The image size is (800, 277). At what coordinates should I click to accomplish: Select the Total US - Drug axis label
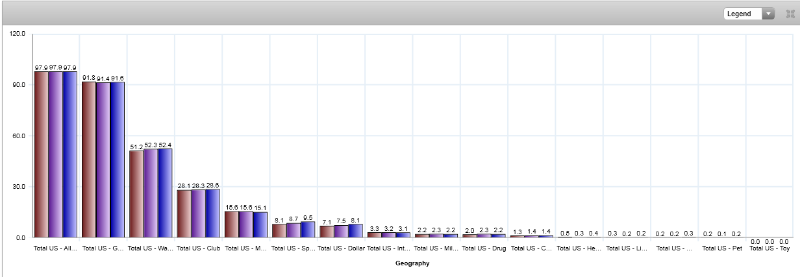[x=484, y=248]
